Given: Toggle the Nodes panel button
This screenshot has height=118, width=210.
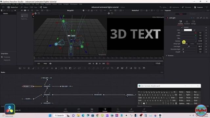Looking at the screenshot, I should [x=43, y=7].
